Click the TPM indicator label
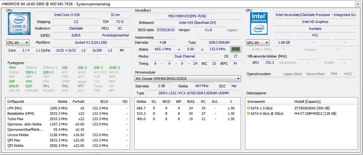 334,74
